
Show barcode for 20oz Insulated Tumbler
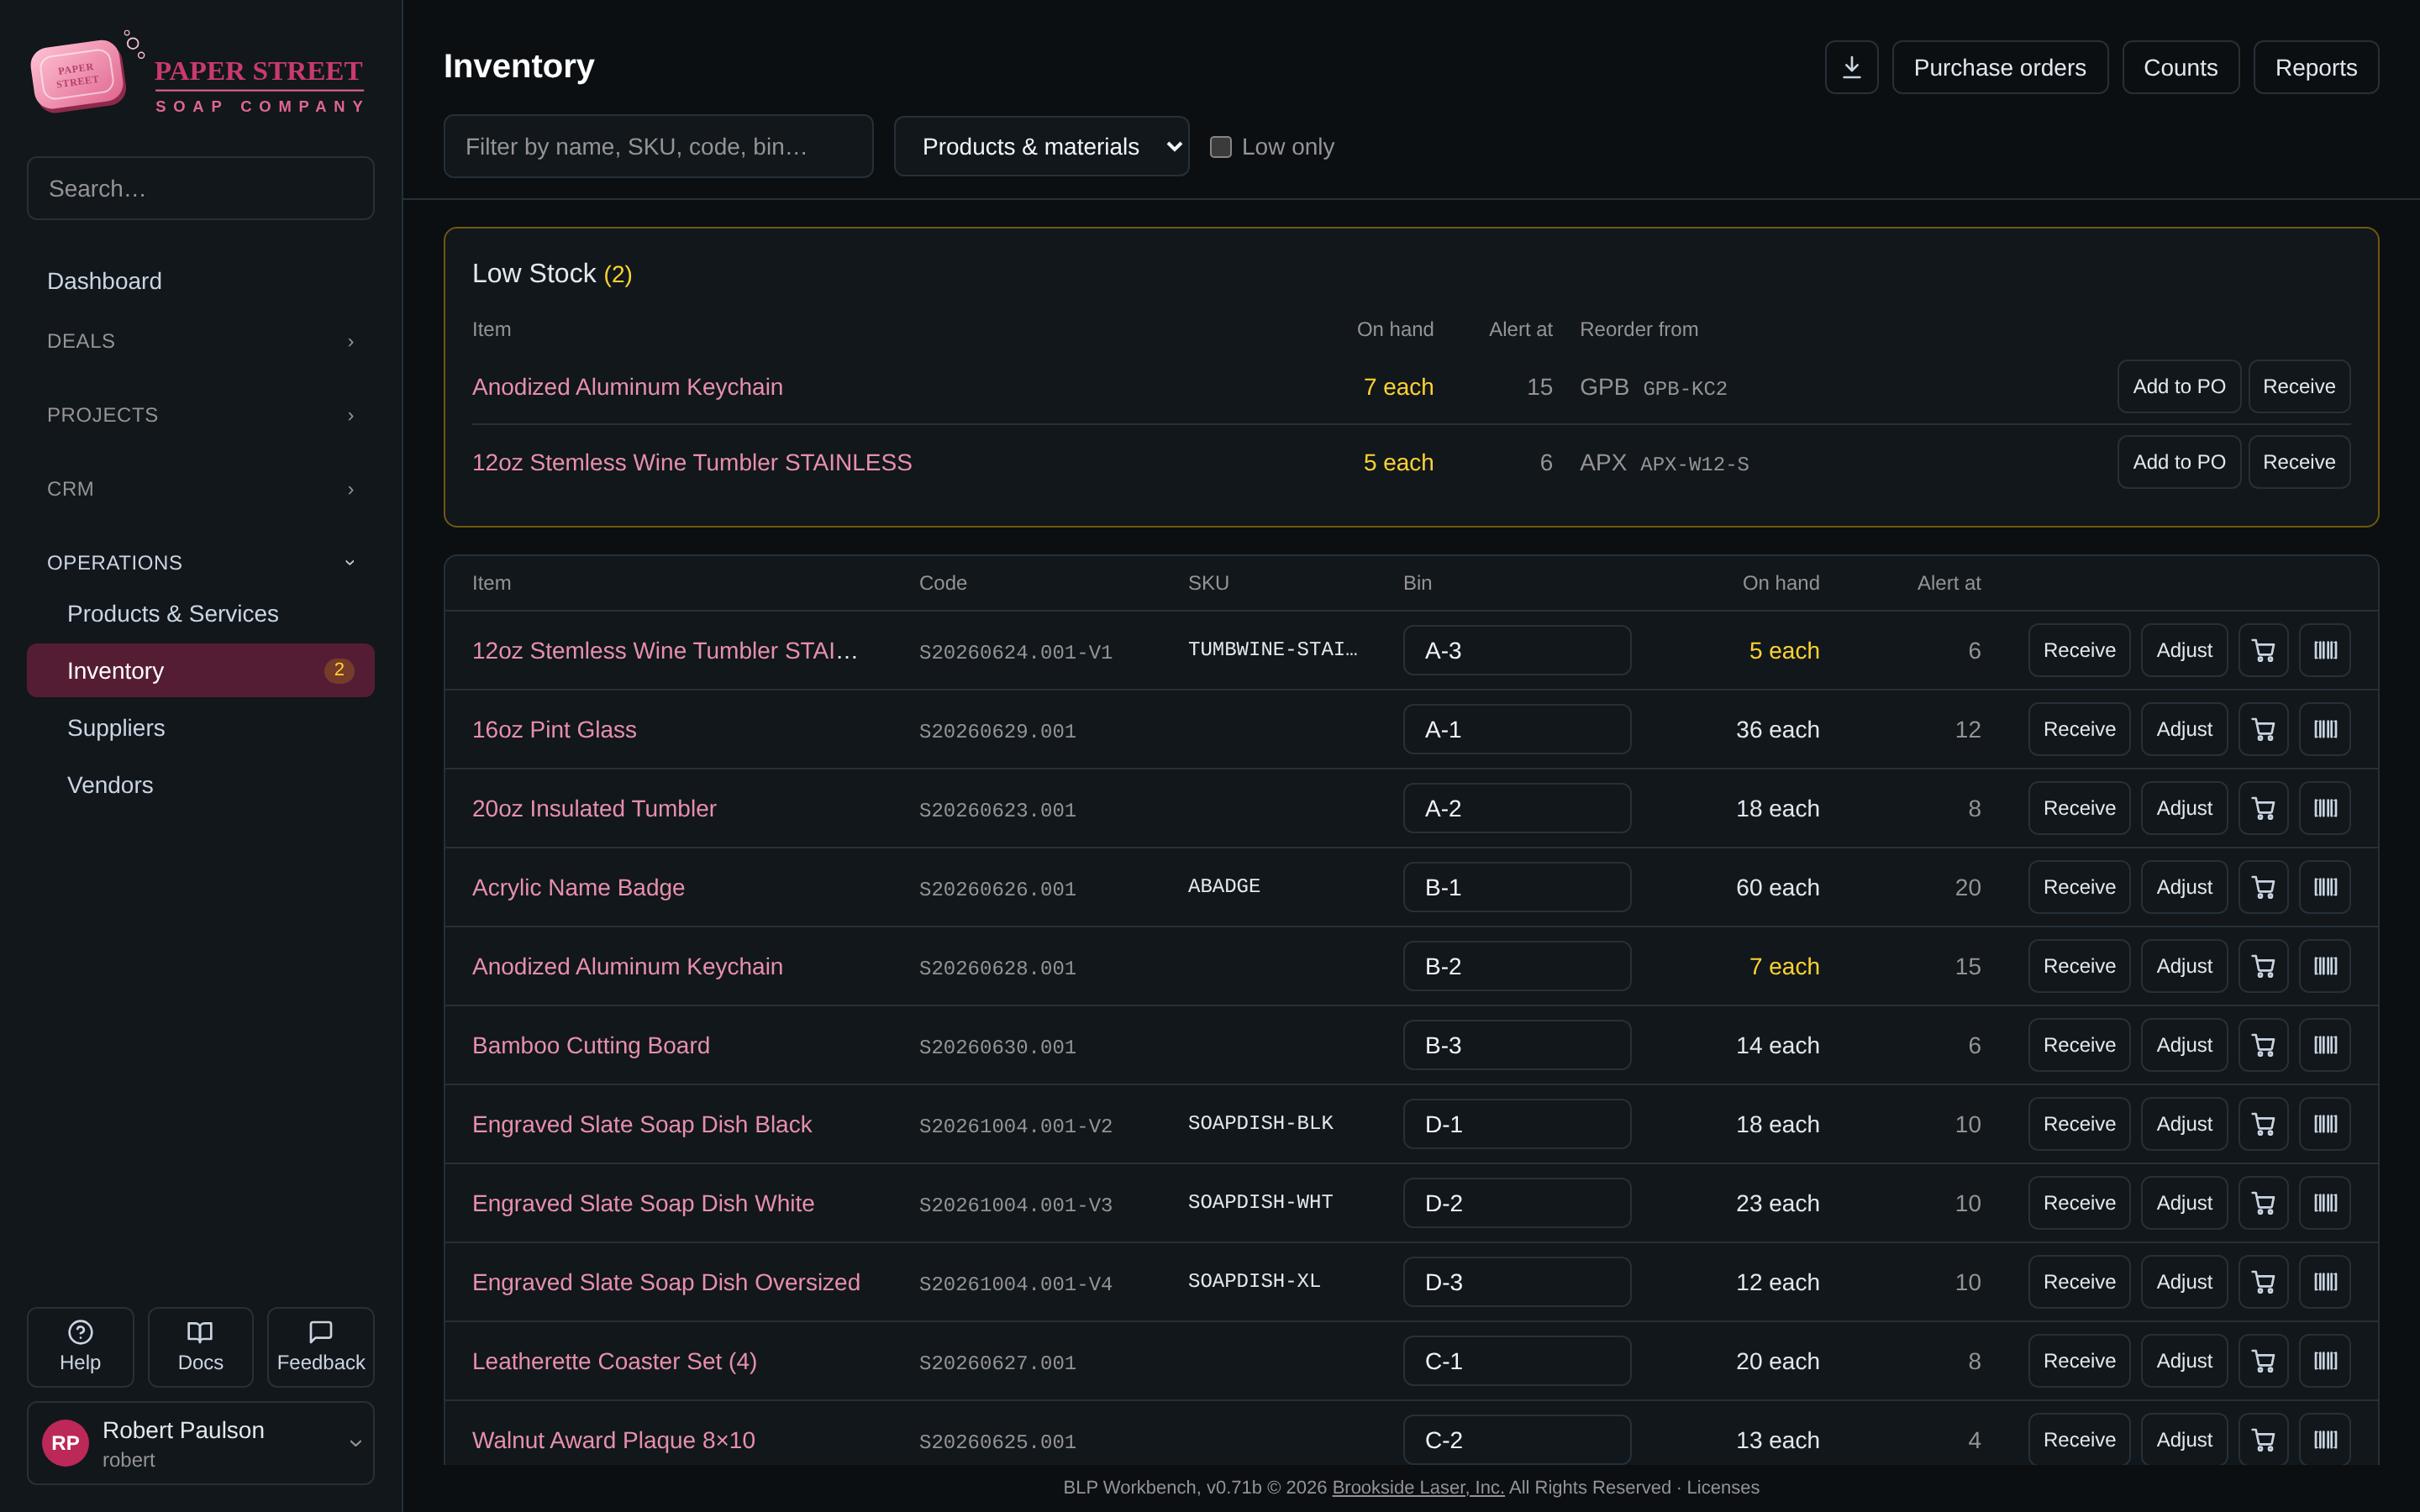point(2325,808)
